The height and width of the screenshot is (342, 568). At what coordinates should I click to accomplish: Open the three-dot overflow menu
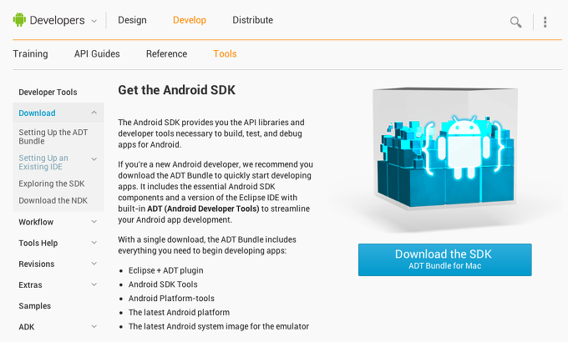point(545,22)
